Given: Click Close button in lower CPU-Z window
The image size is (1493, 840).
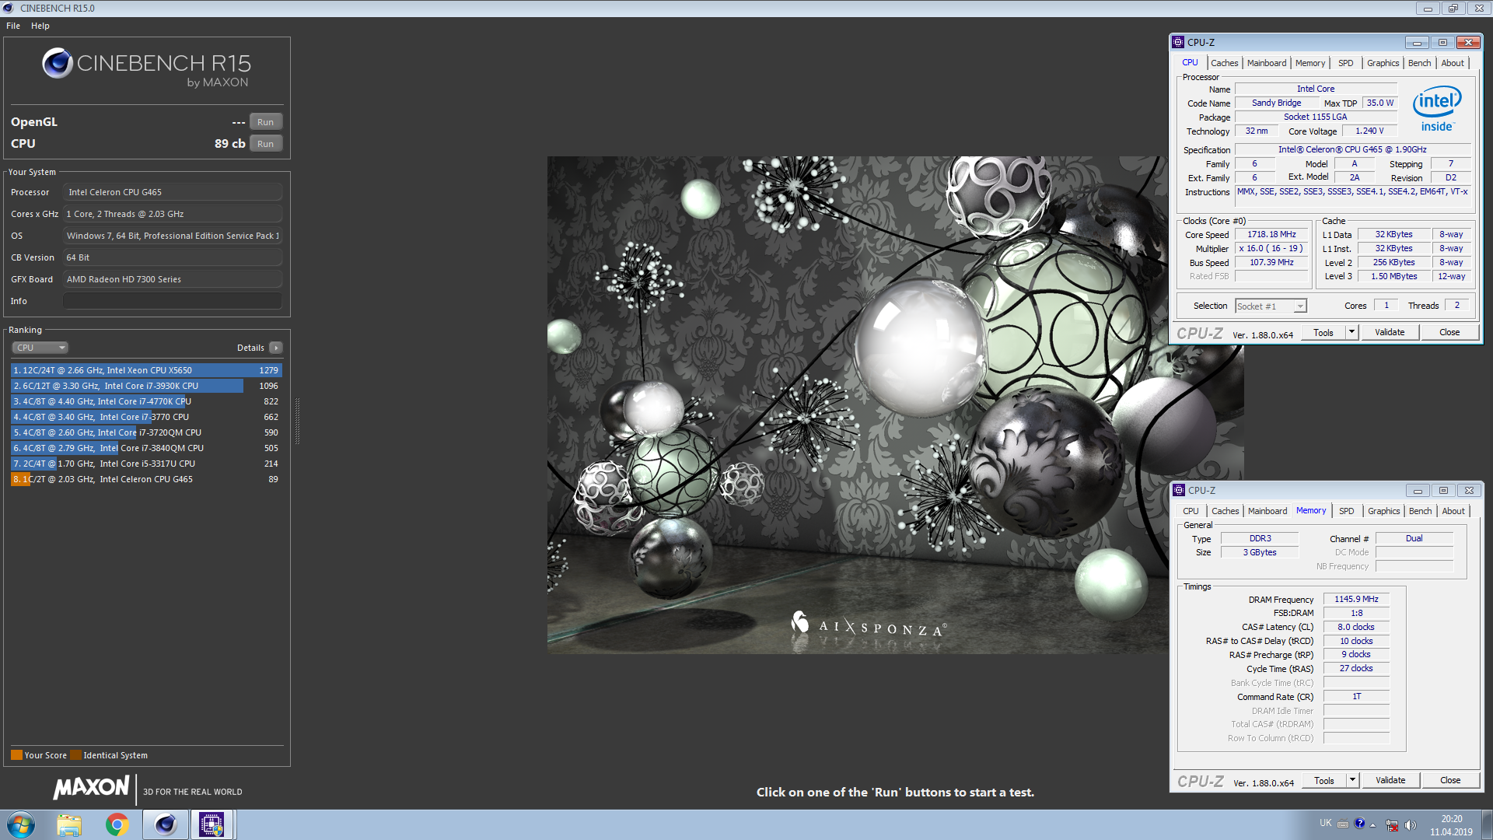Looking at the screenshot, I should [1450, 781].
